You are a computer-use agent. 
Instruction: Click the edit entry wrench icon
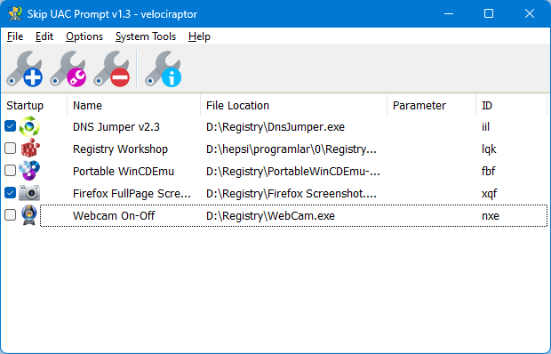coord(68,68)
